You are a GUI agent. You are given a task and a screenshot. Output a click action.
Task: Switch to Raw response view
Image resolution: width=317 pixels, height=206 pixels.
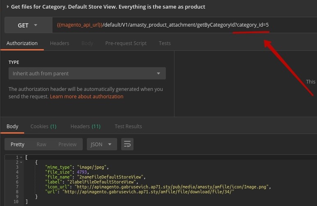click(x=41, y=144)
